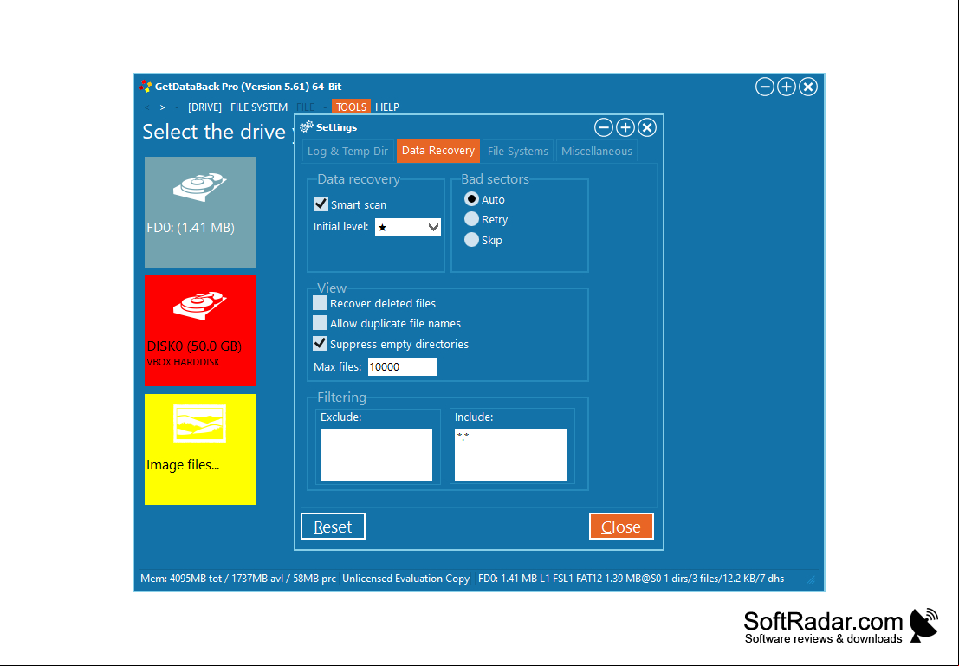Screen dimensions: 959x666
Task: Maximize the GetDataBack main window
Action: point(787,87)
